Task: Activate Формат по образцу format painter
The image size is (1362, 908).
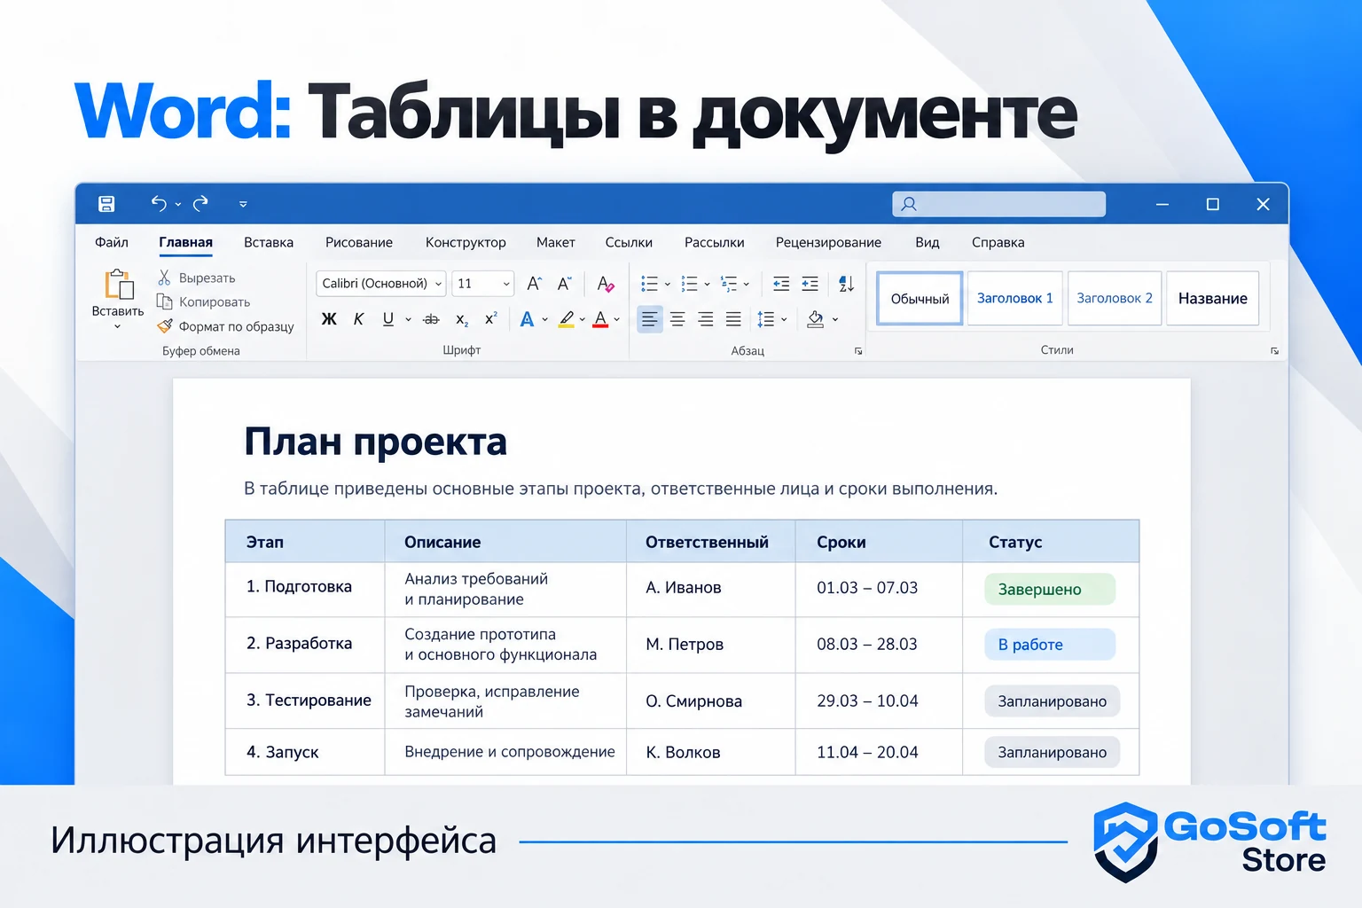Action: click(225, 326)
